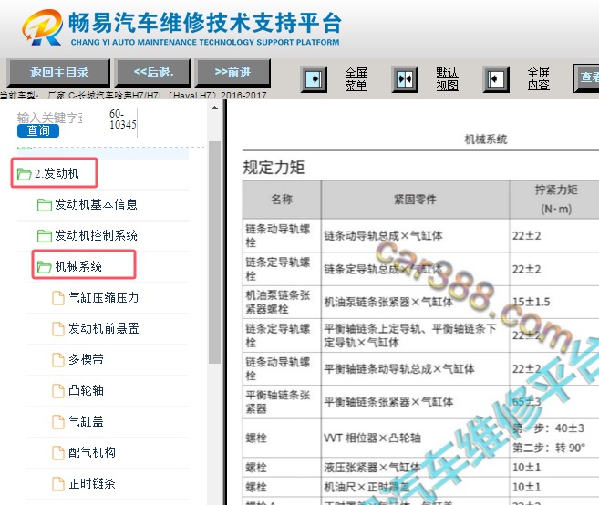Click the 机械系统 open folder icon
This screenshot has height=505, width=599.
point(45,267)
